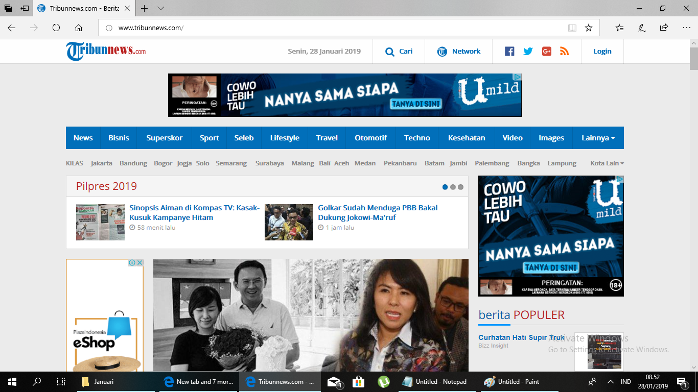
Task: Go to browser Home page
Action: 79,28
